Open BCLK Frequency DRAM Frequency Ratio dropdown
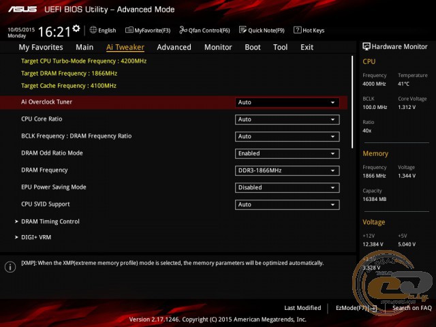The height and width of the screenshot is (327, 436). pos(287,136)
